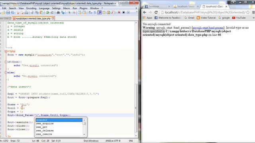Open the Edit menu
The height and width of the screenshot is (143, 255).
coord(4,8)
